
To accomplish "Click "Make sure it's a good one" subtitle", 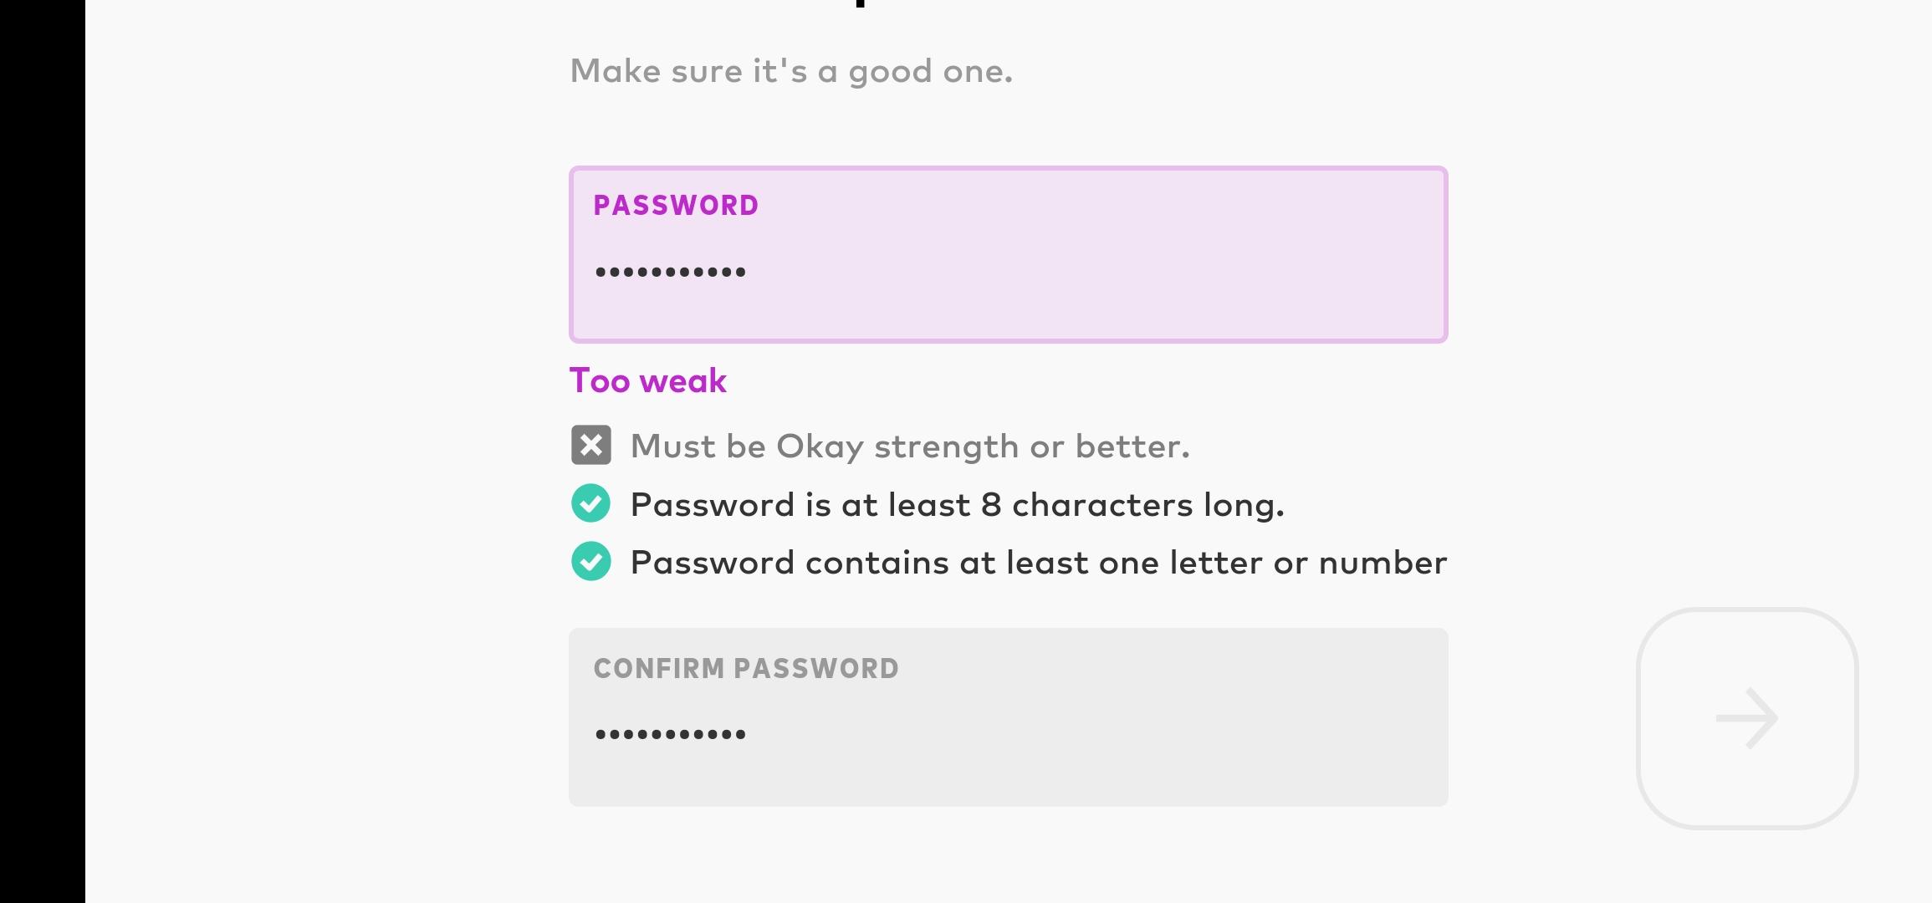I will pos(791,72).
